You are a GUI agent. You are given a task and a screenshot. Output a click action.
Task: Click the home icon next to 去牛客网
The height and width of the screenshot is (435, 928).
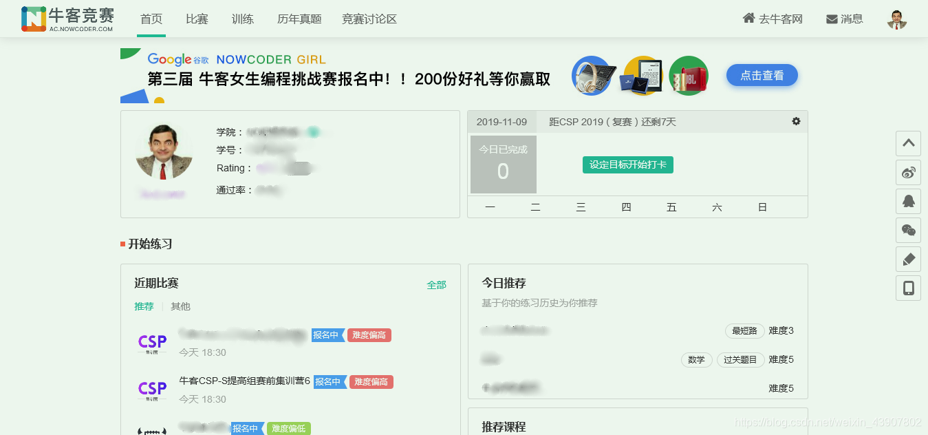click(x=748, y=19)
